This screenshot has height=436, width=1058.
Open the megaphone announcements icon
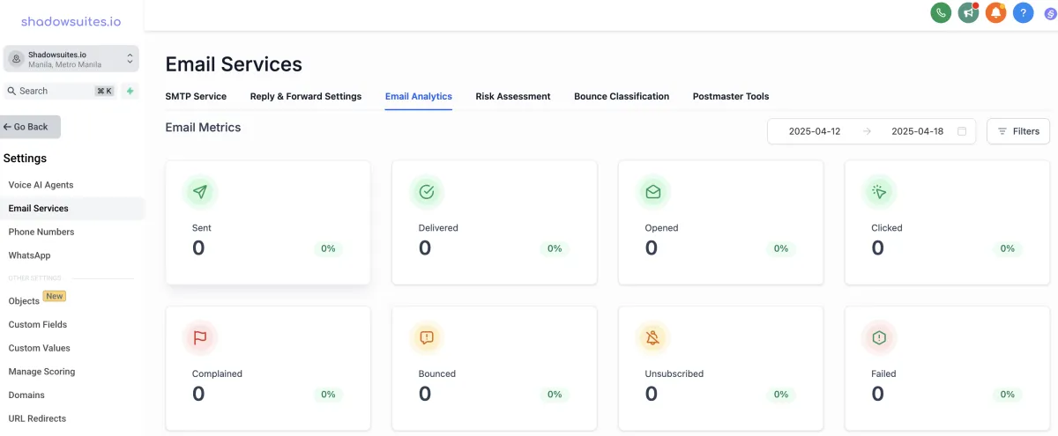[x=968, y=12]
